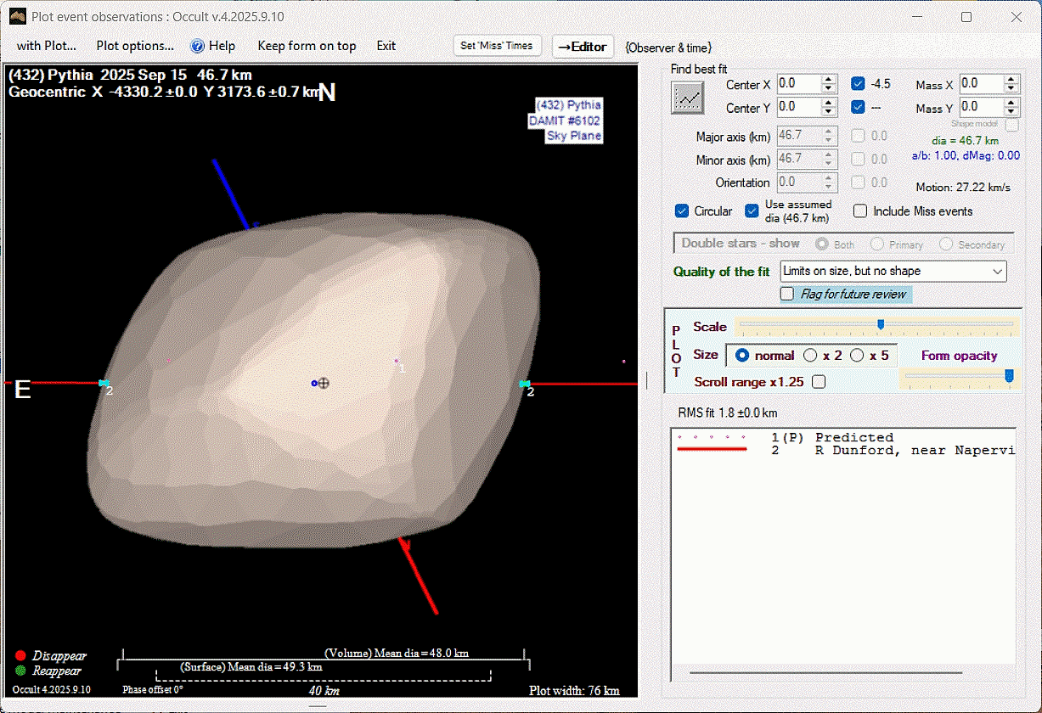Click the →Editor button
Screen dimensions: 1042x713
click(x=583, y=47)
